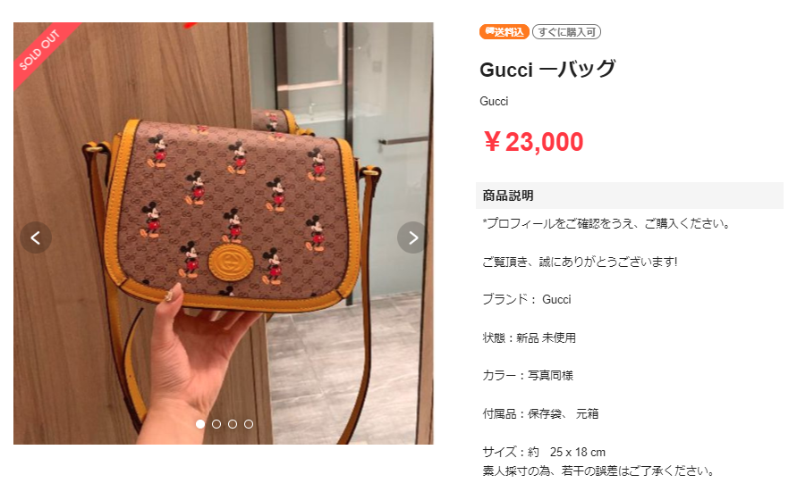The image size is (797, 483).
Task: Click the ¥23,000 price
Action: pos(533,142)
